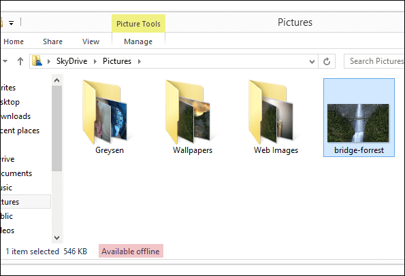Expand the chevron after Pictures in the path
This screenshot has width=405, height=276.
[140, 61]
